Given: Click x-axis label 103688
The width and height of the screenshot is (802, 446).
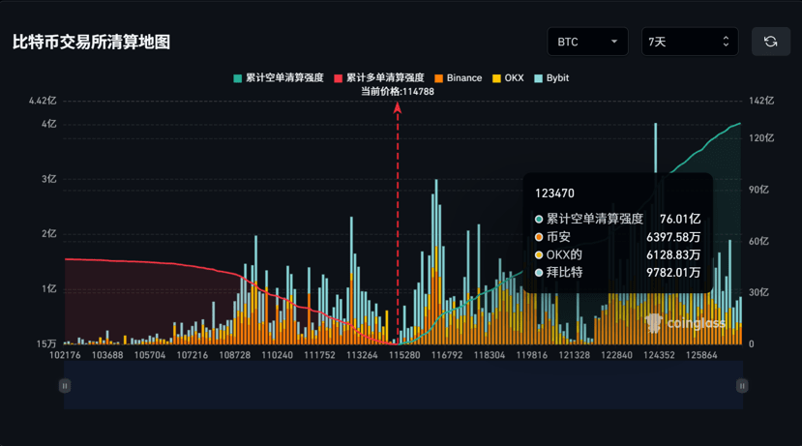Looking at the screenshot, I should [x=107, y=355].
